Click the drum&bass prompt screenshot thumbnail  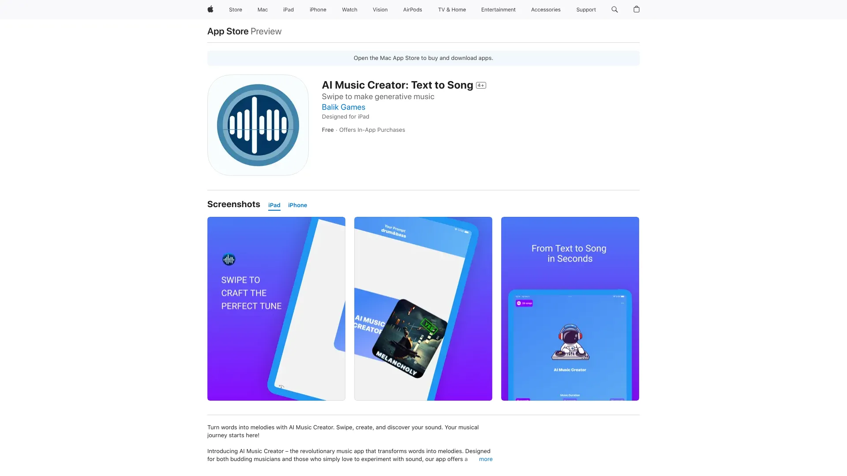[x=423, y=309]
